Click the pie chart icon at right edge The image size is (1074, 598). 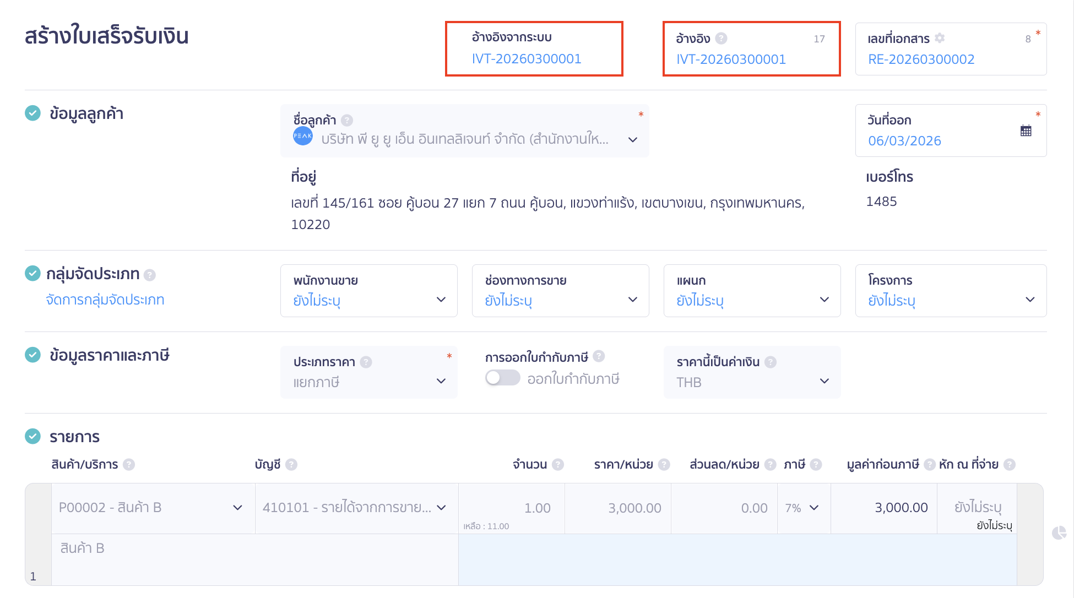[x=1059, y=532]
